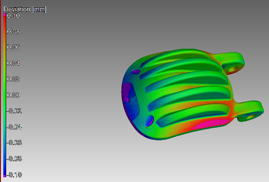Select the 0.08 legend value
269x182 pixels.
(x=13, y=32)
